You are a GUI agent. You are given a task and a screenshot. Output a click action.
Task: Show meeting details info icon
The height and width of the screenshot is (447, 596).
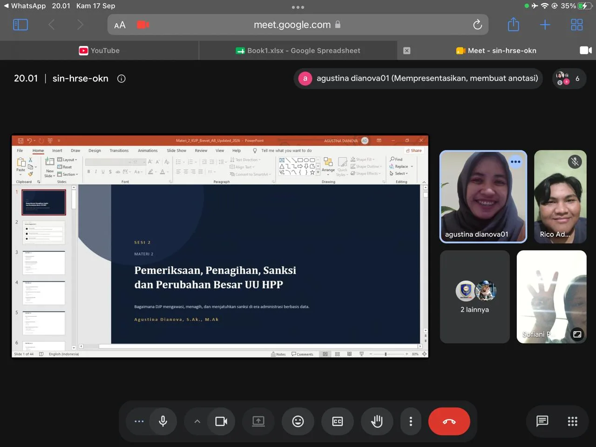122,79
